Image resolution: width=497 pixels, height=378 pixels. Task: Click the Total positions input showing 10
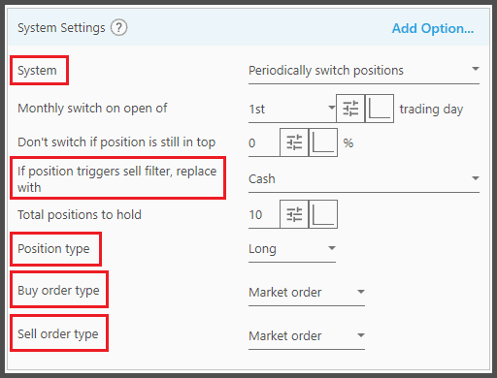coord(264,215)
